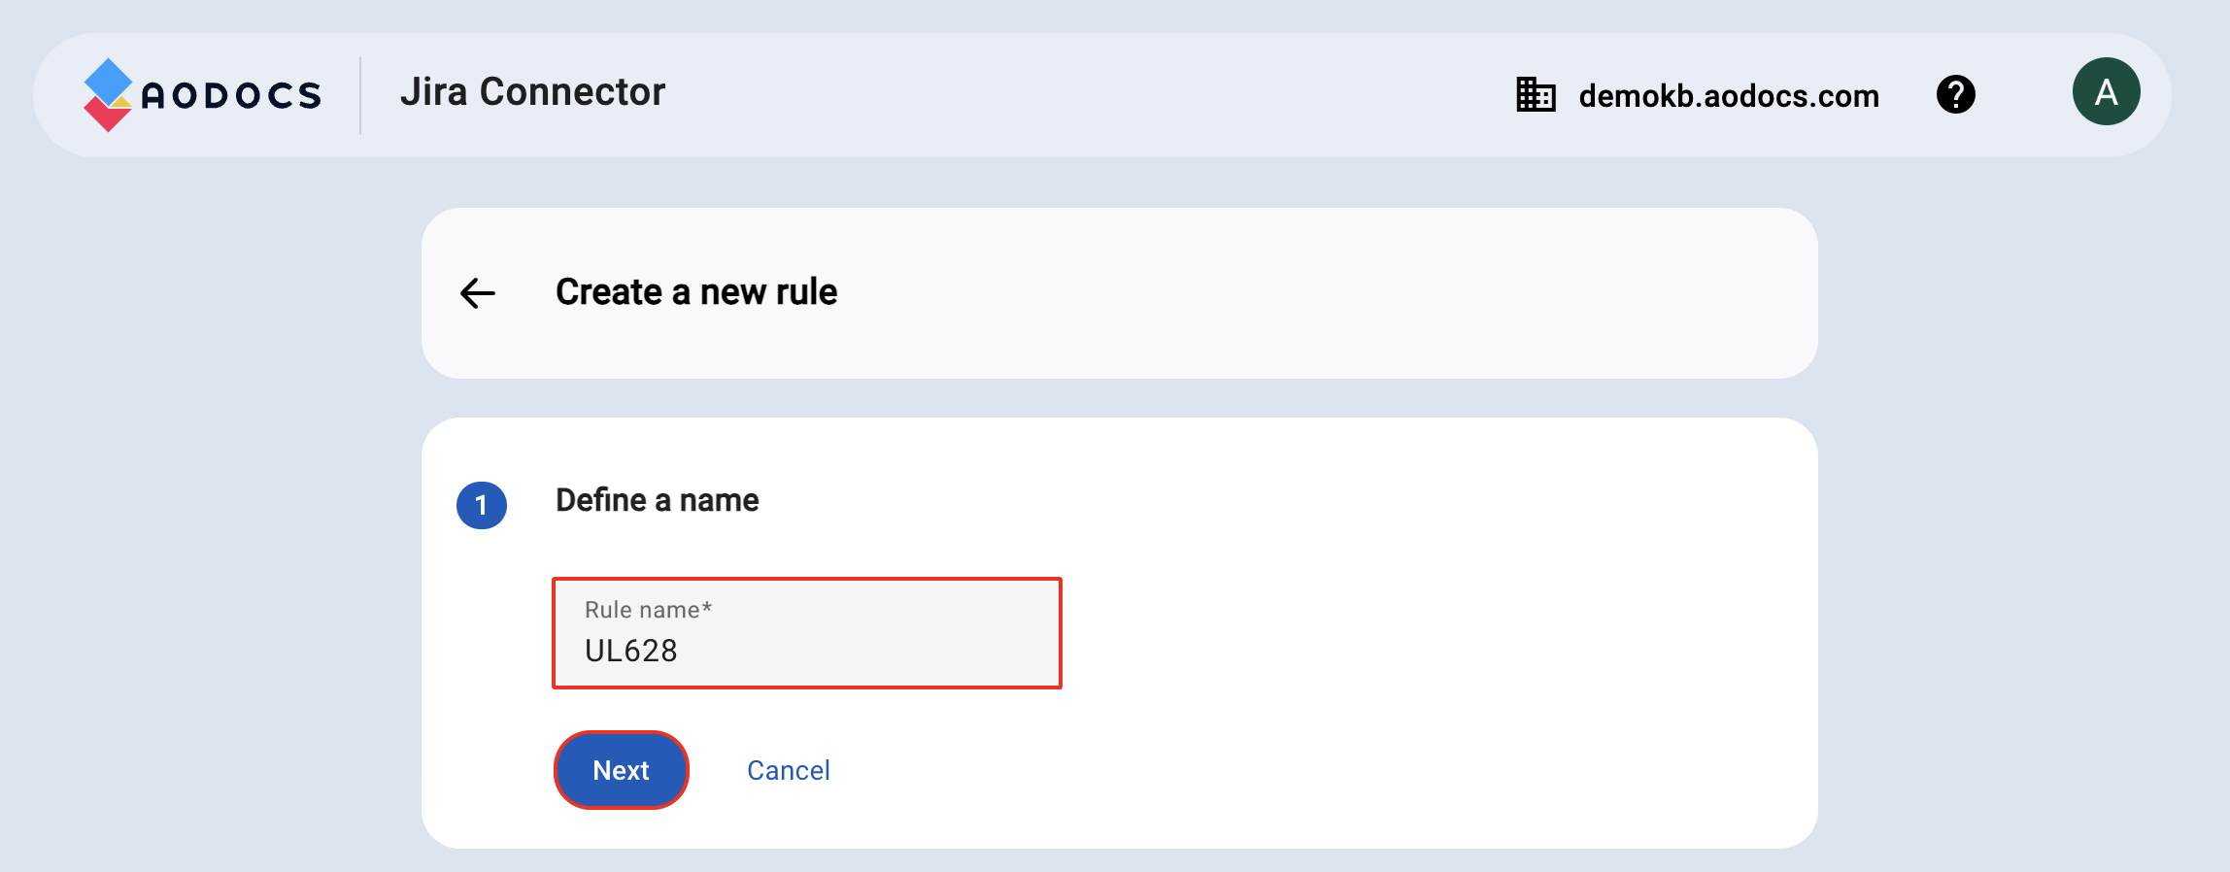Open the help question mark icon

pyautogui.click(x=1955, y=95)
